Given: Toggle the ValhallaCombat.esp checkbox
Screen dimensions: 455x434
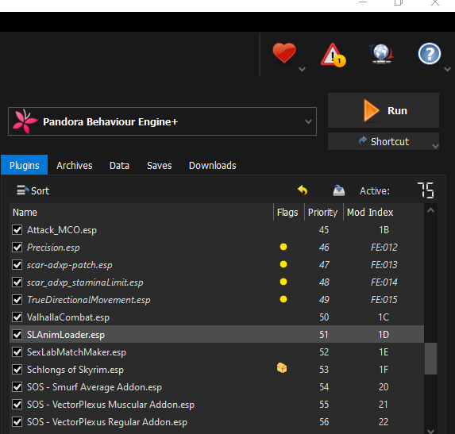Looking at the screenshot, I should tap(17, 317).
